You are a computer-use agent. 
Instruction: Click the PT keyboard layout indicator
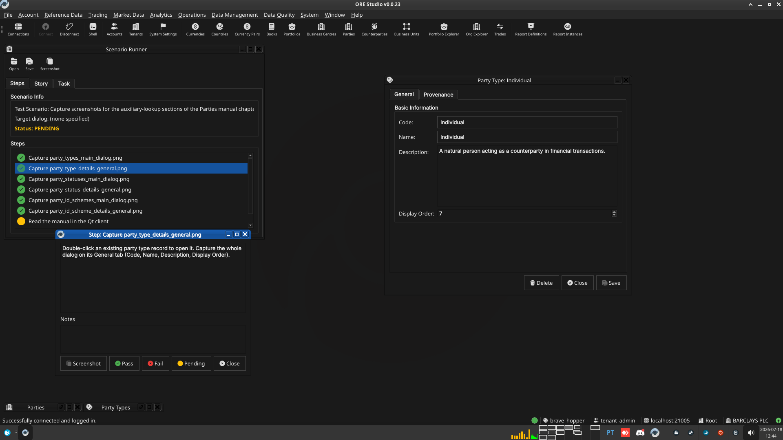coord(610,433)
